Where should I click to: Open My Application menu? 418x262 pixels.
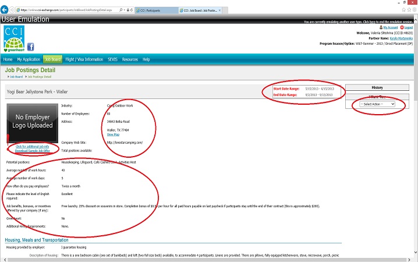pos(29,59)
